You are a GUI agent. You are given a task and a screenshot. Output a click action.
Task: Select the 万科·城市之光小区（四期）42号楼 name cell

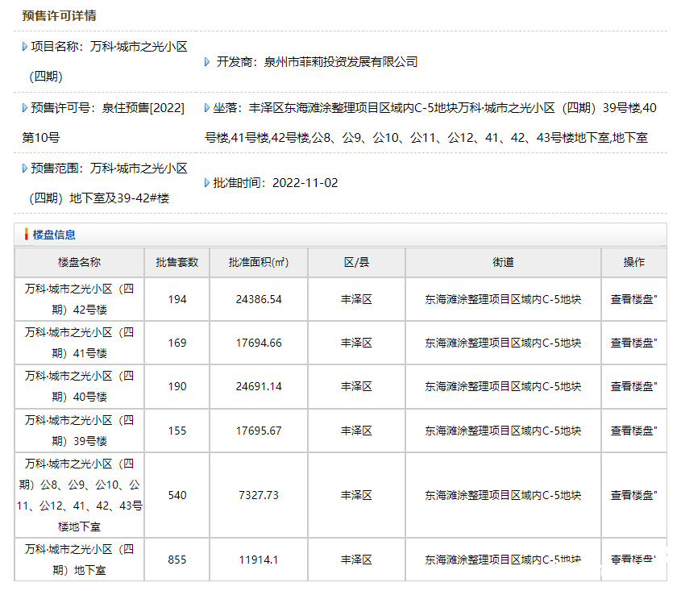tap(80, 299)
